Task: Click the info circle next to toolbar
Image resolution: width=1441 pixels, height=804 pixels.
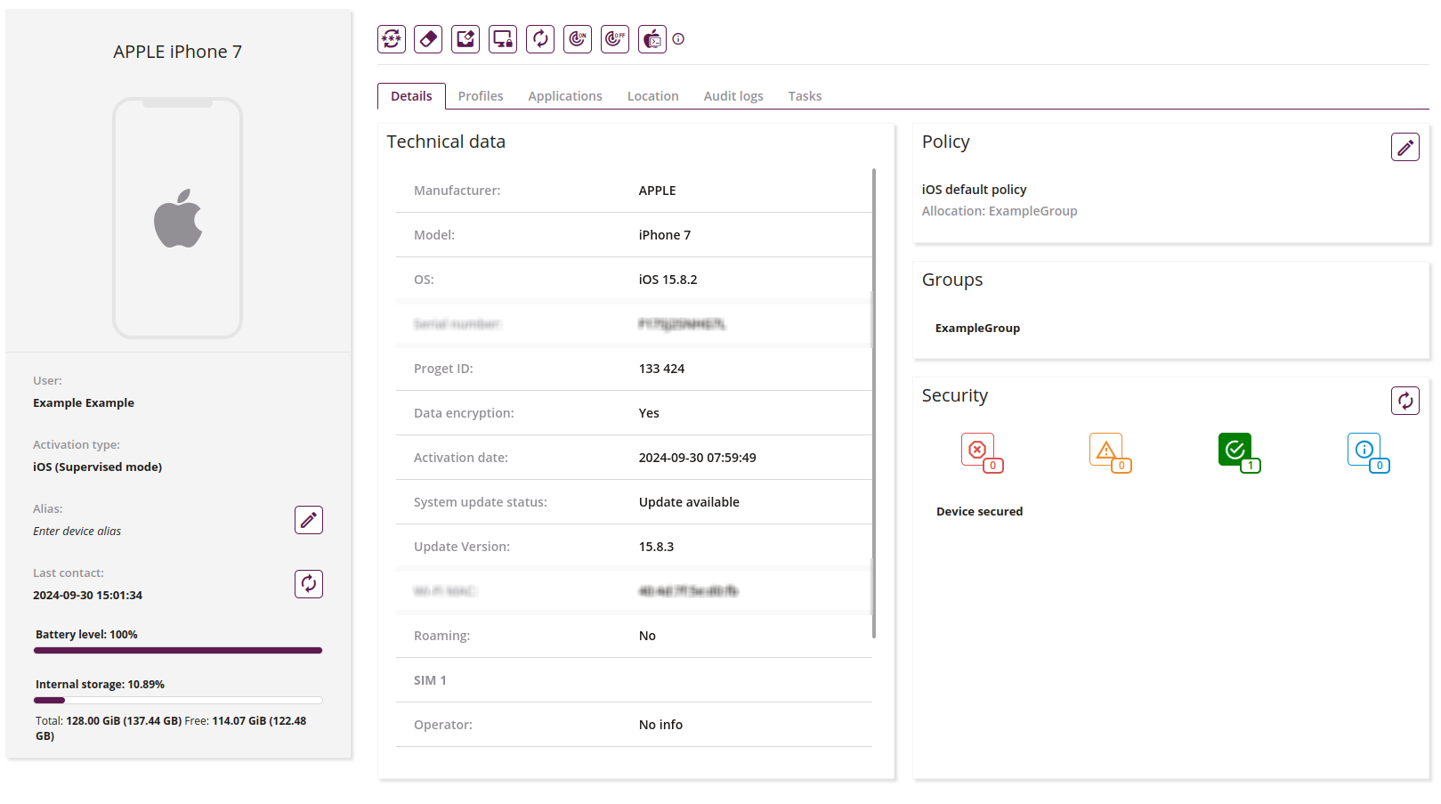Action: (x=678, y=39)
